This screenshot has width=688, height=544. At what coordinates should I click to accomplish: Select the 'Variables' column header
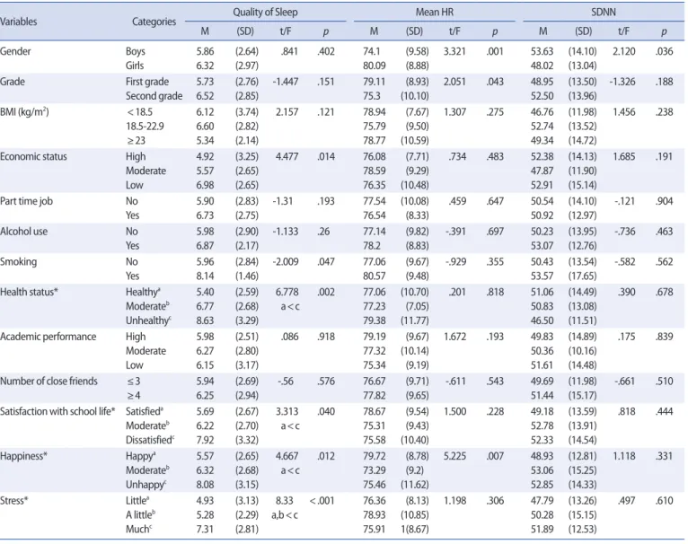pyautogui.click(x=19, y=22)
